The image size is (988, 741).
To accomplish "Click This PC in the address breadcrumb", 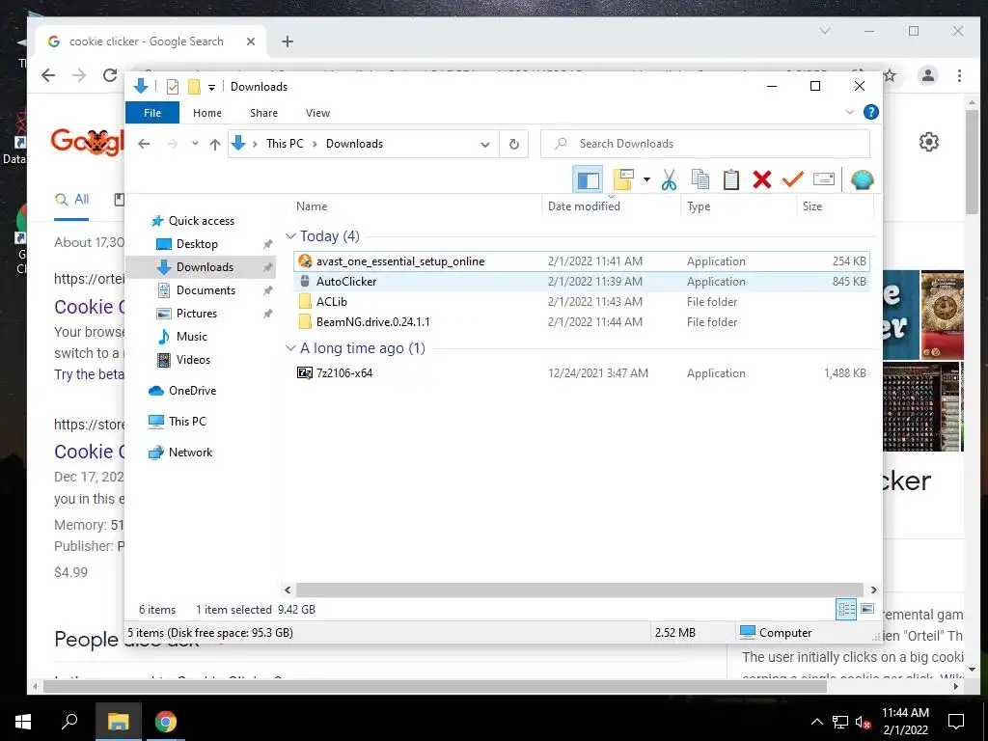I will (x=285, y=144).
